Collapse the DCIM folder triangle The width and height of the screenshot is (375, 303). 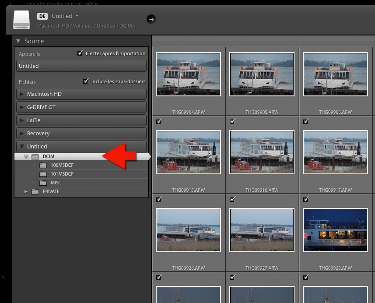26,156
